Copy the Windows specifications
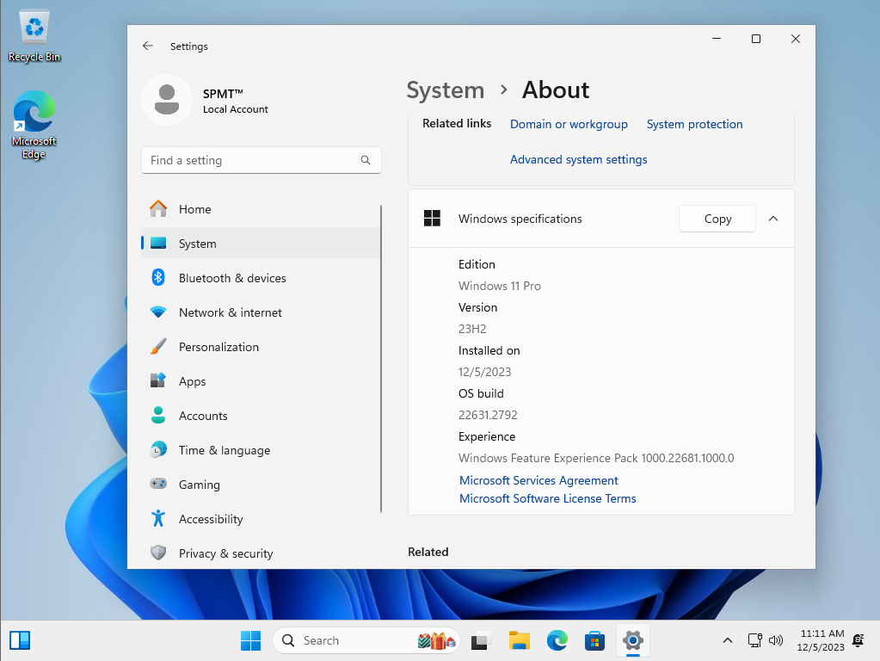880x661 pixels. [717, 219]
